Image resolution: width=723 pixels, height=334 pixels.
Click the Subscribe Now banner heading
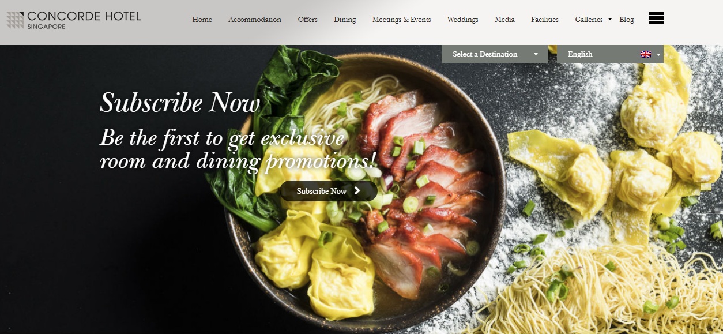point(180,104)
